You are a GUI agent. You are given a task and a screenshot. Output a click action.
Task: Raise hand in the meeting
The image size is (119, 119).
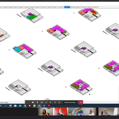click(50, 102)
